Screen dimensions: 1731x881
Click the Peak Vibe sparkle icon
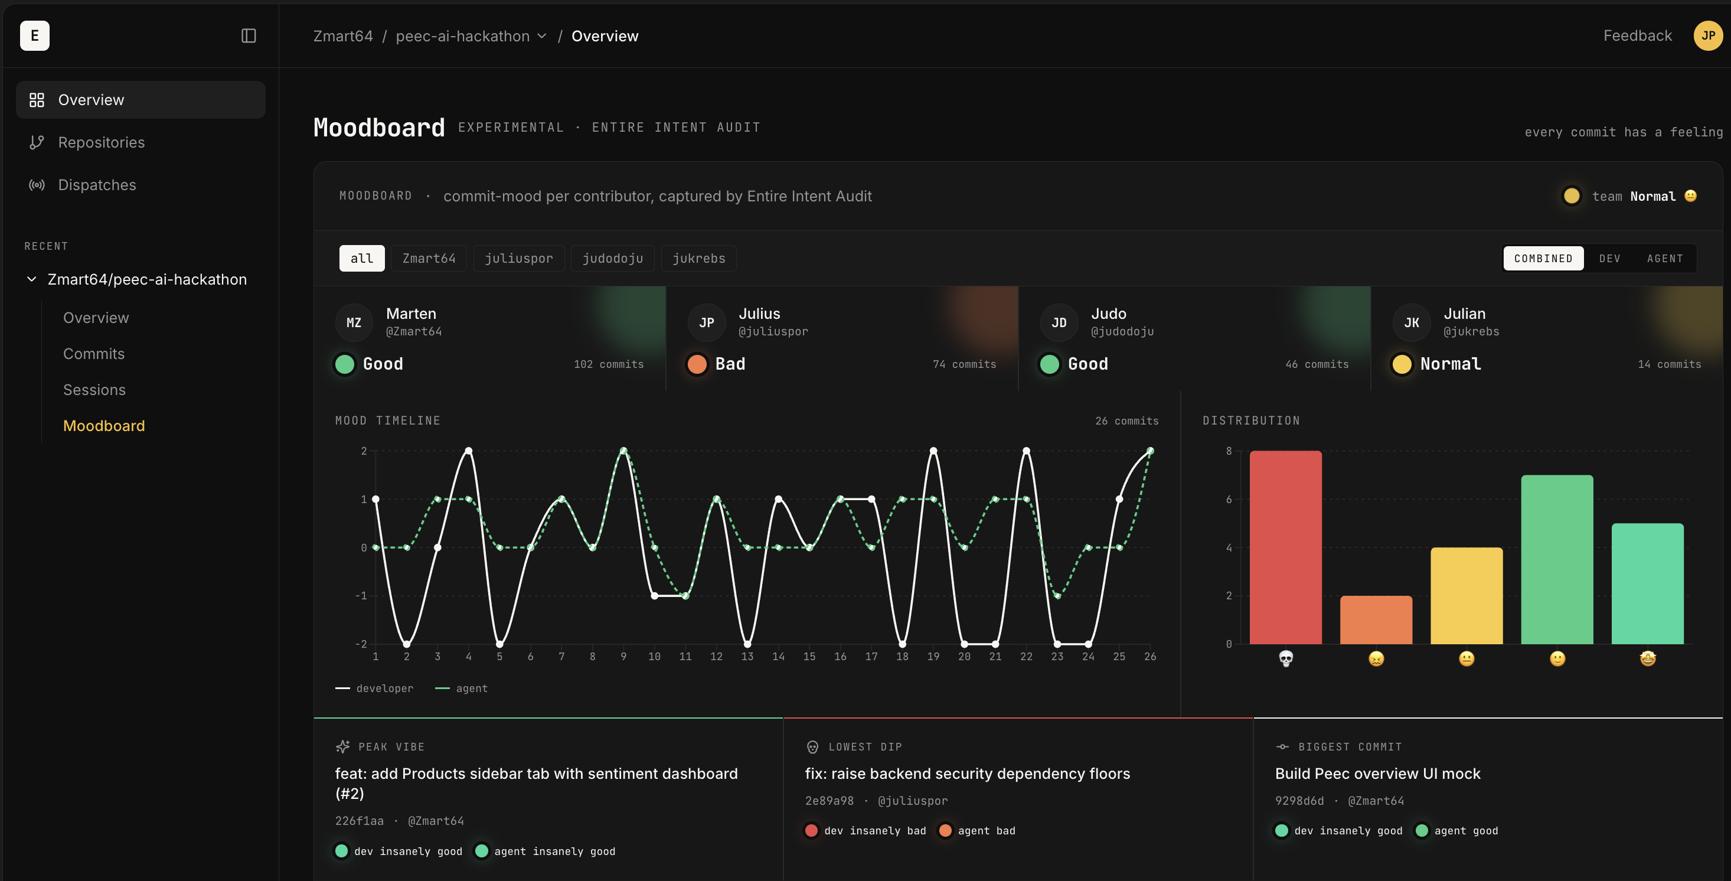(342, 746)
